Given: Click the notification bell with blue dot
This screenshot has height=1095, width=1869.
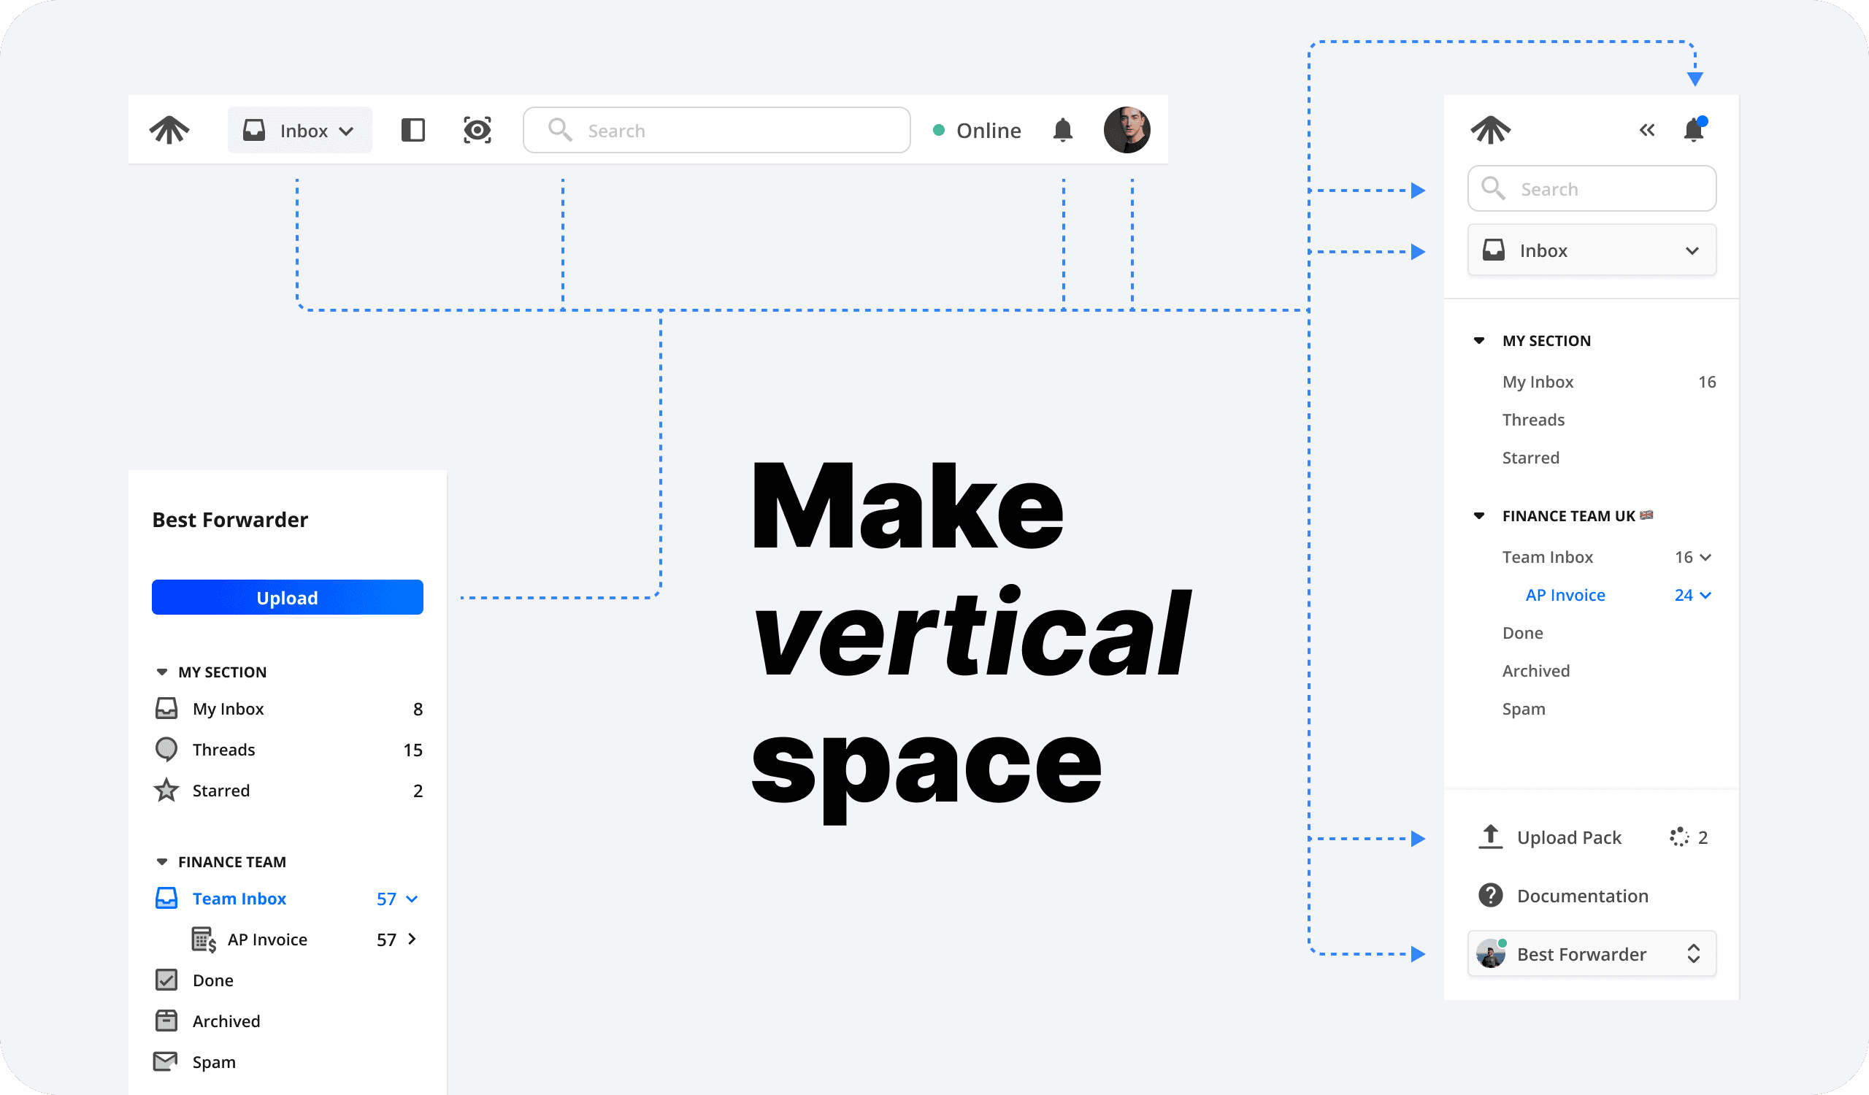Looking at the screenshot, I should pos(1693,131).
